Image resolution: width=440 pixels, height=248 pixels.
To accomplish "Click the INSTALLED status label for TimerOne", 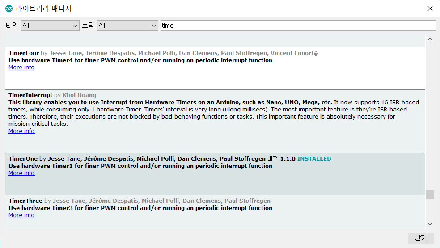I will point(314,158).
